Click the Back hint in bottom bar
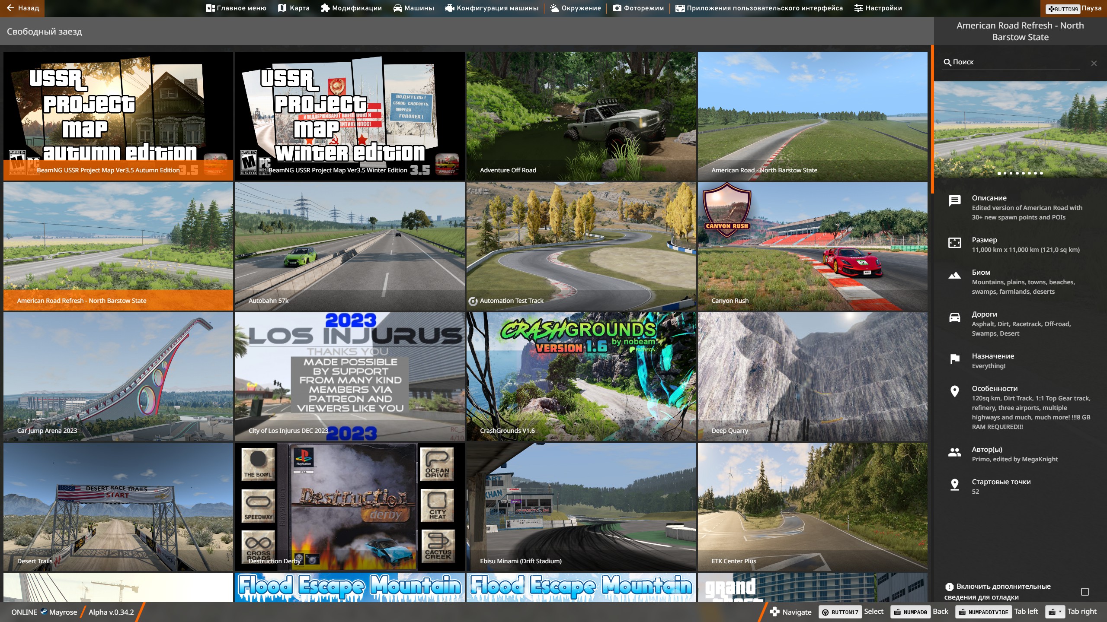 point(920,612)
